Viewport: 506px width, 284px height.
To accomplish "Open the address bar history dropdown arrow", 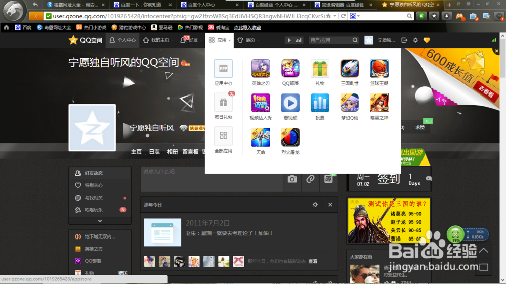I will (335, 16).
